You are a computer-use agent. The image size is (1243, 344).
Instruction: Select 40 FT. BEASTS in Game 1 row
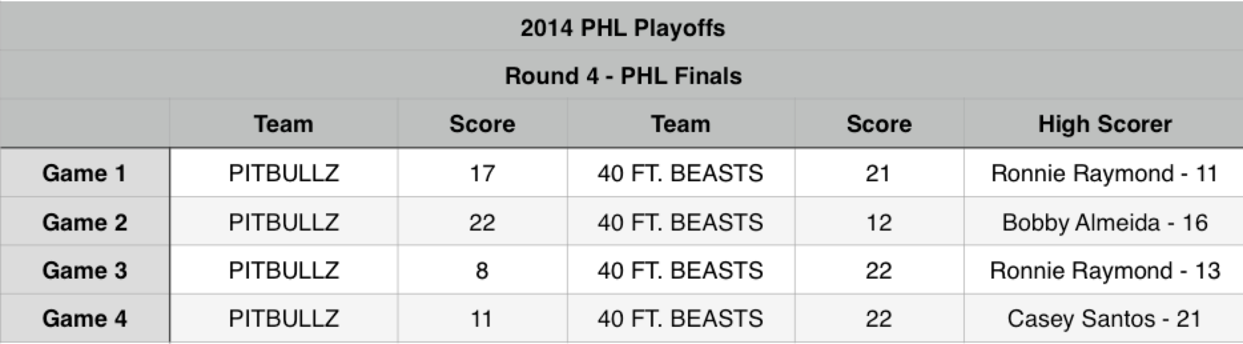click(680, 173)
